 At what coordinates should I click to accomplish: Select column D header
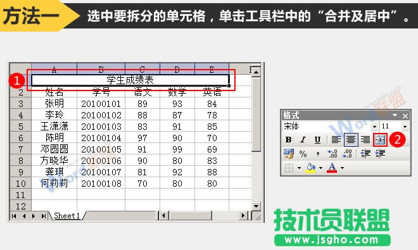point(177,69)
